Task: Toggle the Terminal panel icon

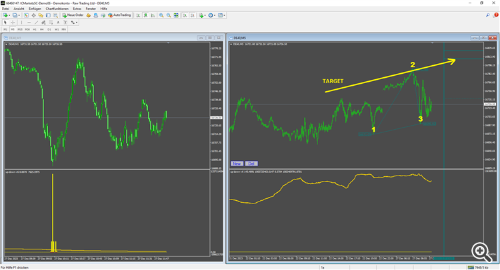Action: click(48, 15)
